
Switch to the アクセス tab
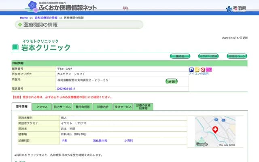click(42, 107)
